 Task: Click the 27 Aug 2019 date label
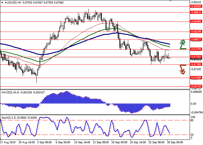tap(8, 143)
